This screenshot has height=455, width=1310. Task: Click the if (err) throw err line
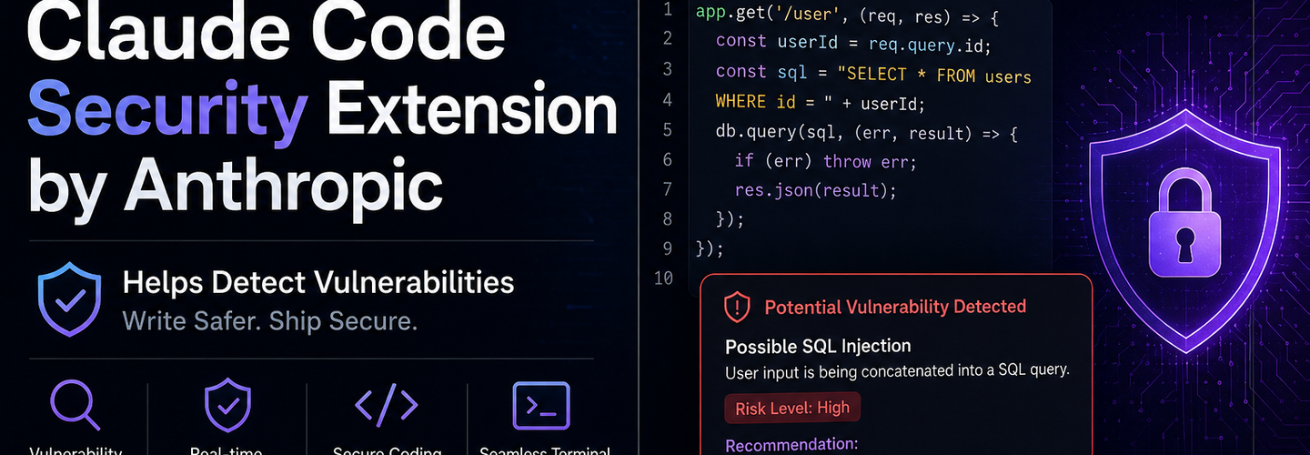pos(825,161)
